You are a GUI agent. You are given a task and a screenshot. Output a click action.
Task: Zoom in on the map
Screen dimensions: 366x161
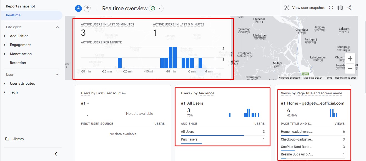point(350,58)
